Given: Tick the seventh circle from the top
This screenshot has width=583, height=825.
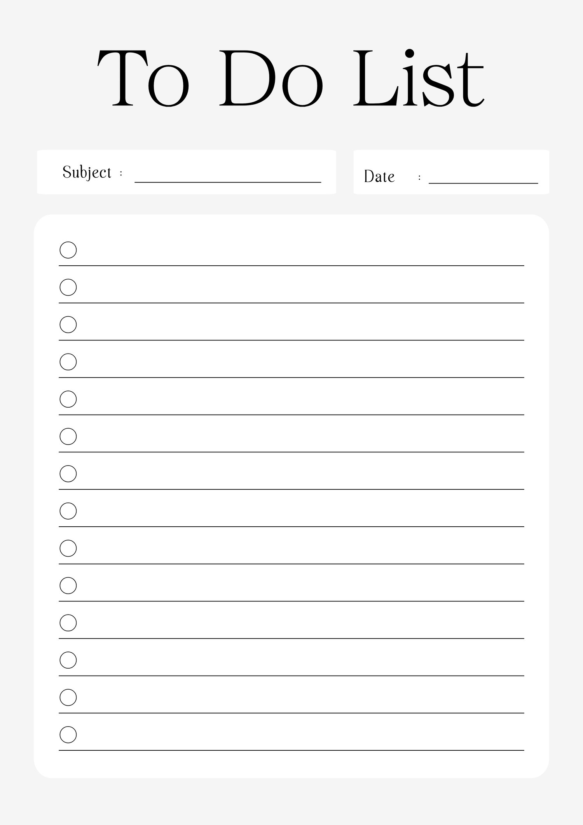Looking at the screenshot, I should 68,473.
